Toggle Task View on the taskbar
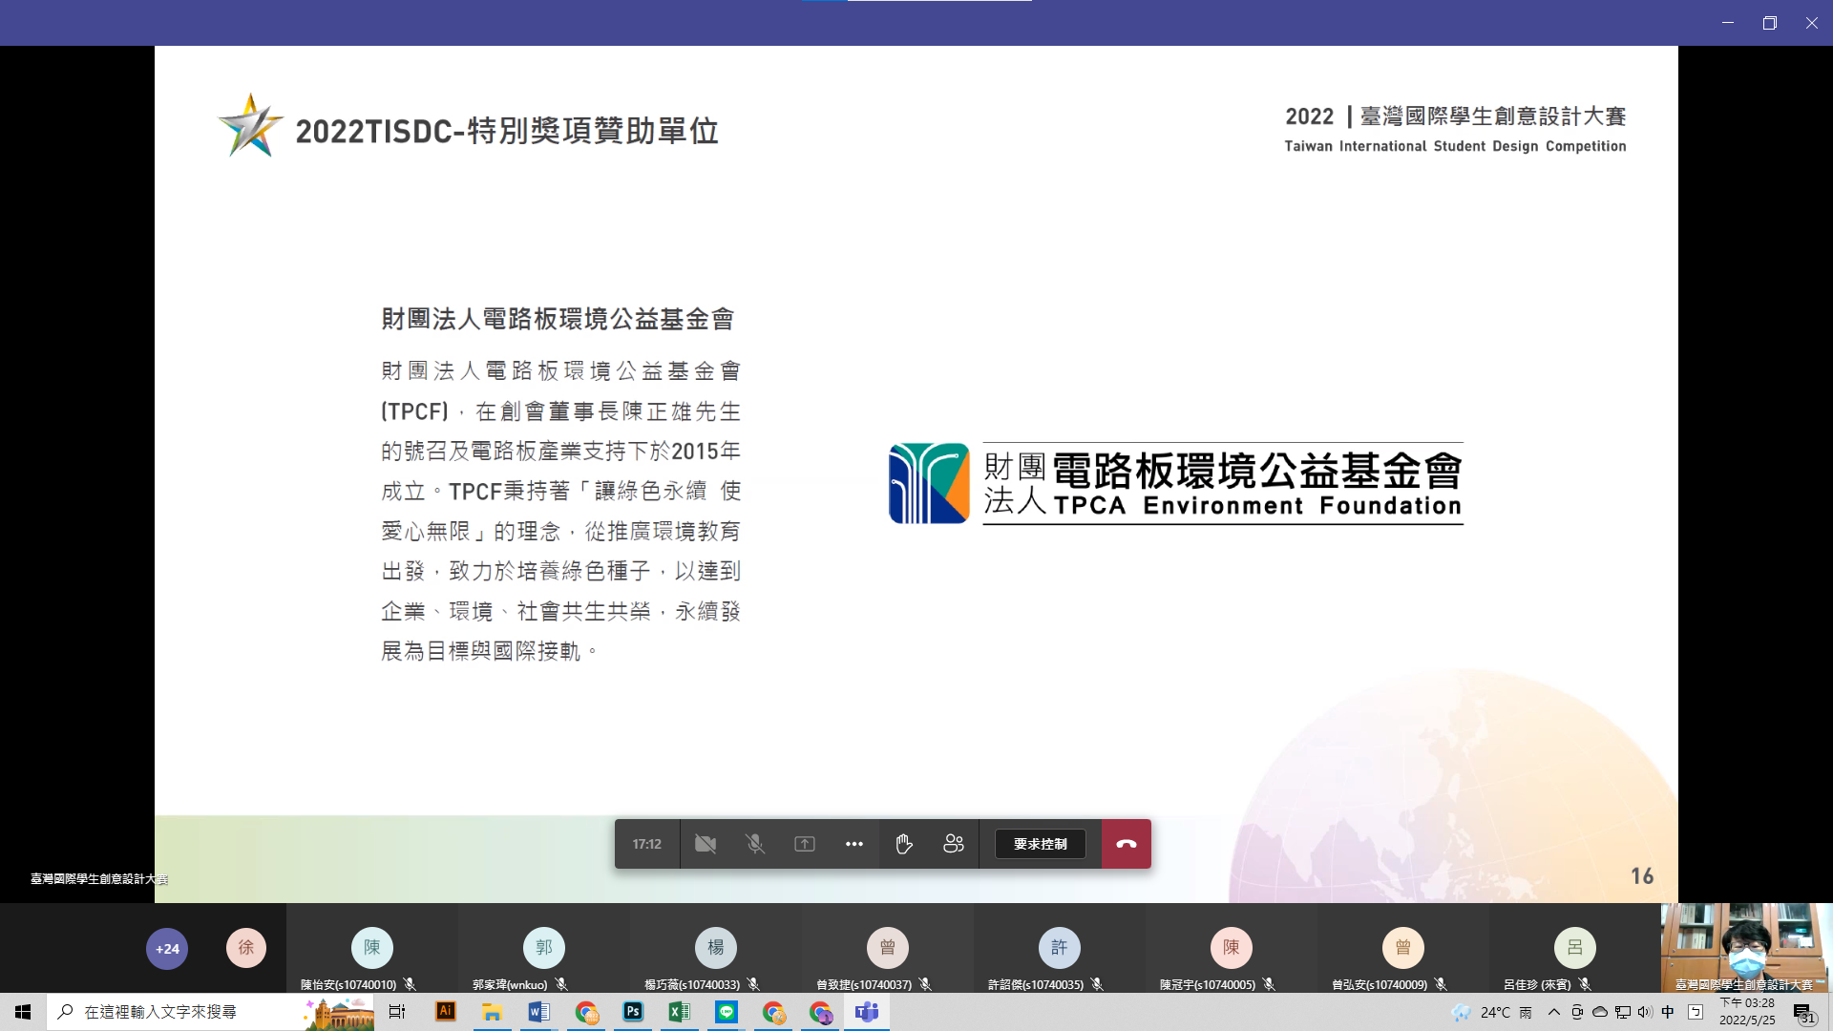Viewport: 1833px width, 1031px height. coord(396,1013)
